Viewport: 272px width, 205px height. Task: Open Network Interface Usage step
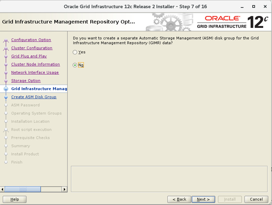click(35, 72)
